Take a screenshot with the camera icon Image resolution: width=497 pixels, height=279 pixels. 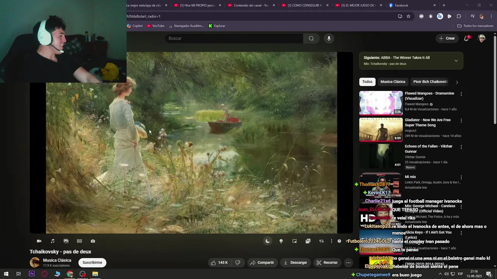tap(93, 241)
